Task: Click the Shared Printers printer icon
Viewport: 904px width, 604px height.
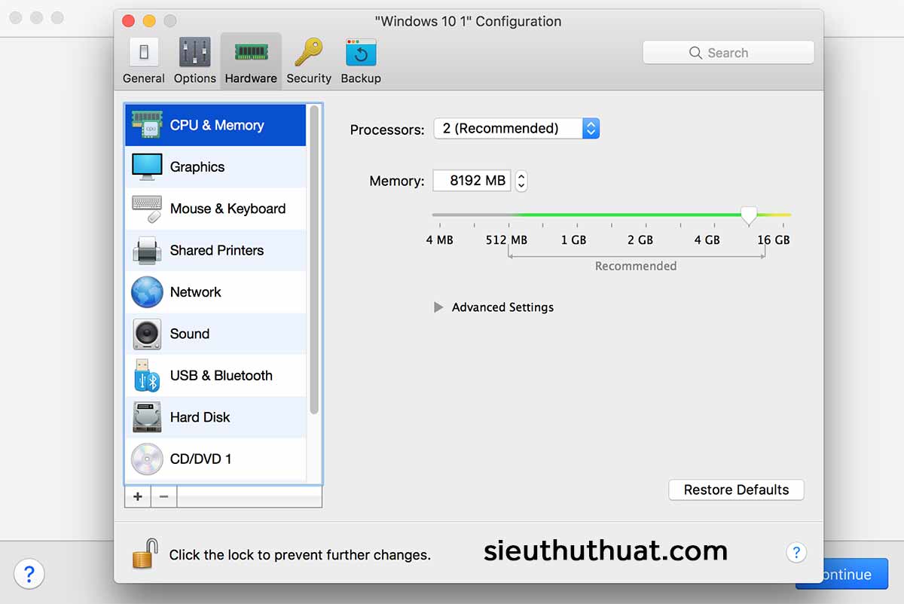Action: [147, 250]
